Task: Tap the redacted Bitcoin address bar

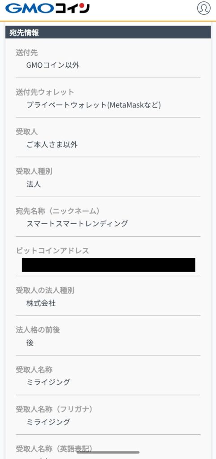Action: [x=108, y=265]
